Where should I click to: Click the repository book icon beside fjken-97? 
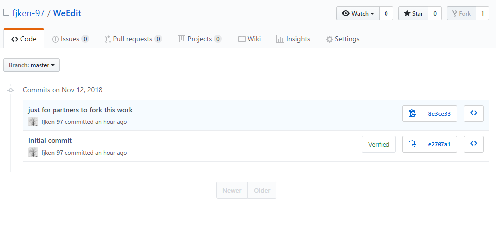tap(6, 13)
